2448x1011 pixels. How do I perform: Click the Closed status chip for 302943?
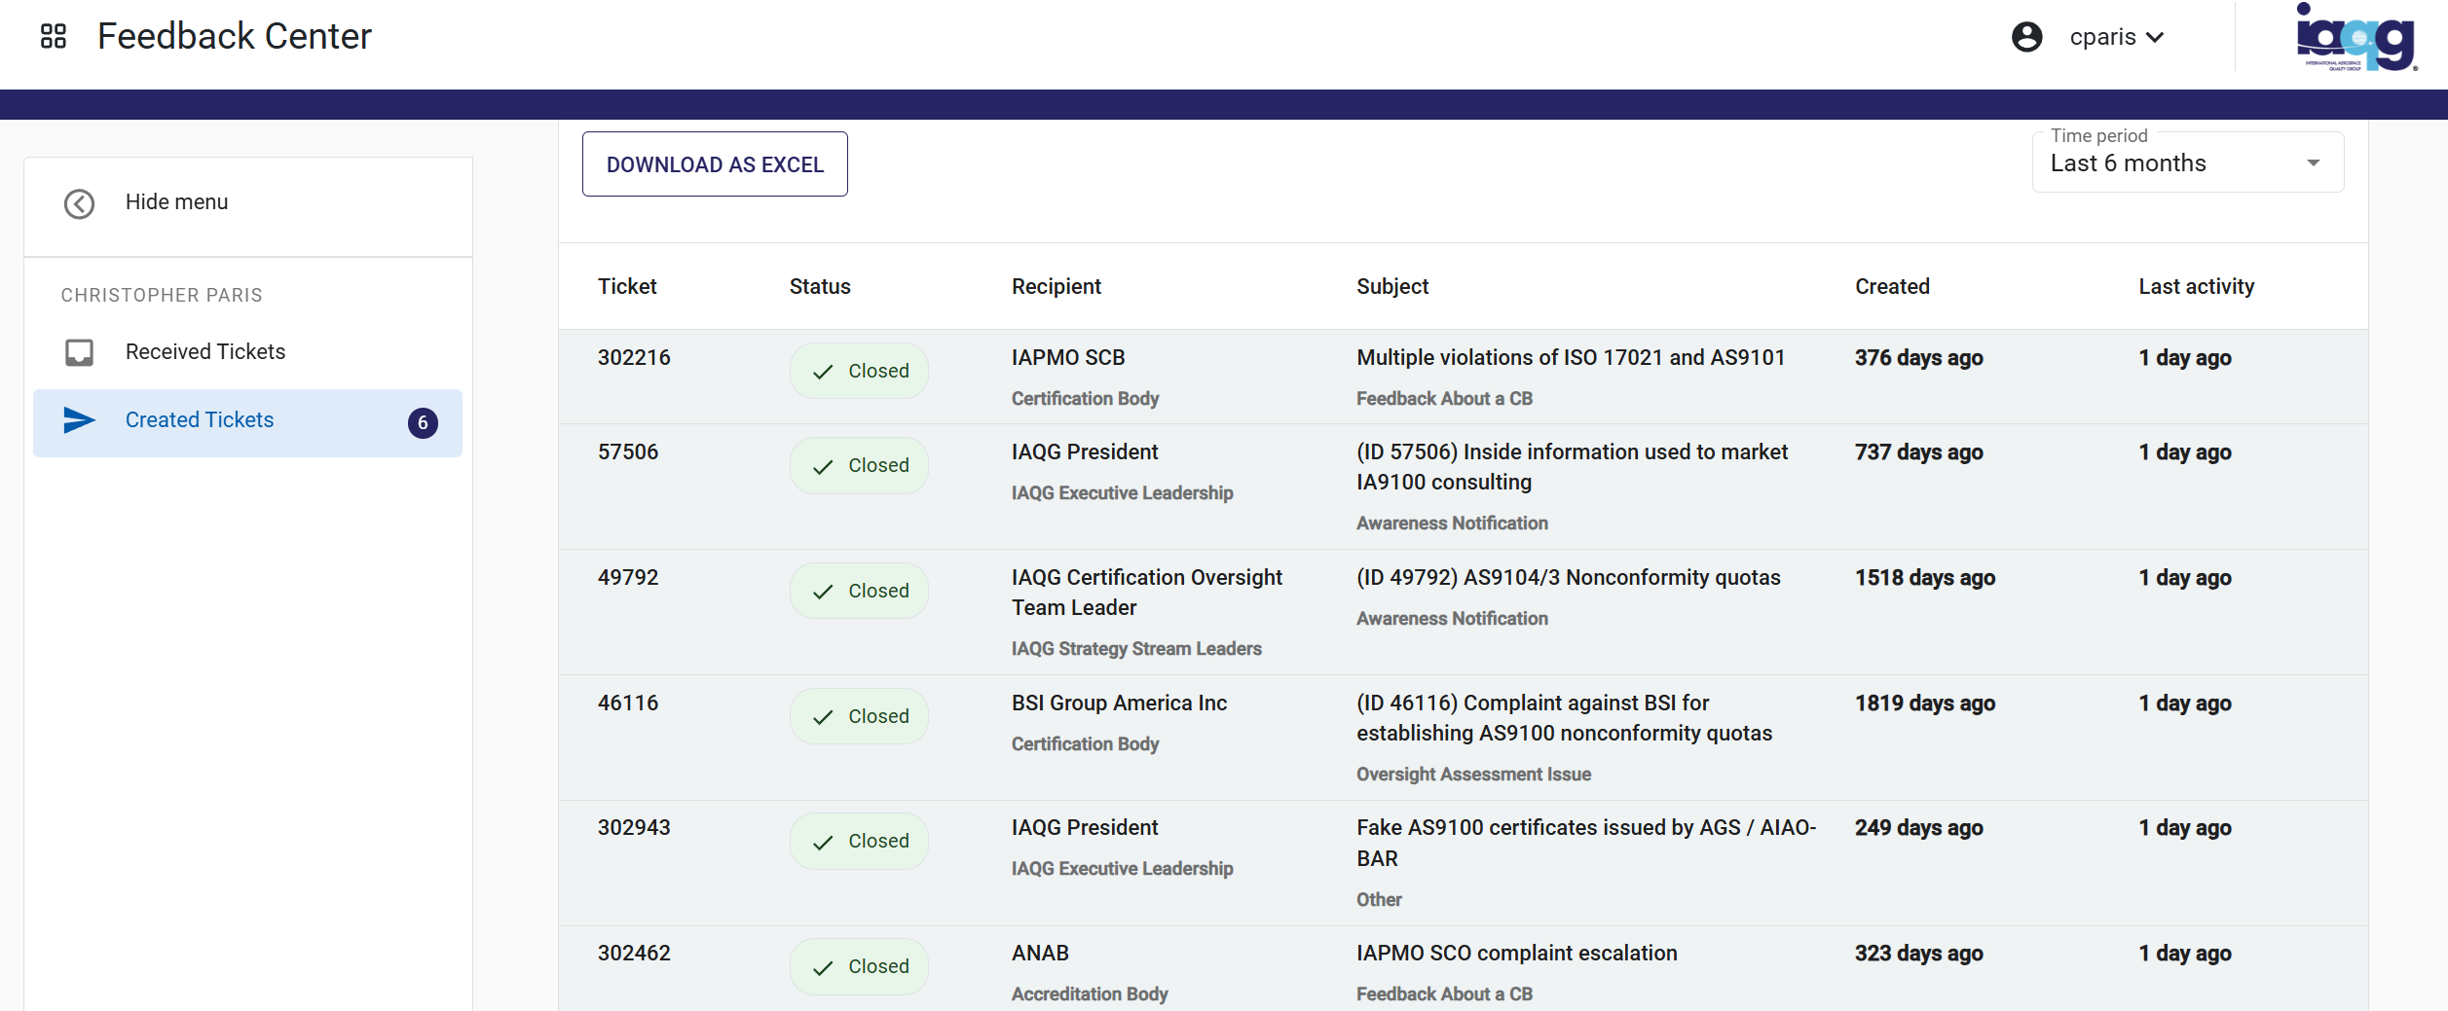859,841
